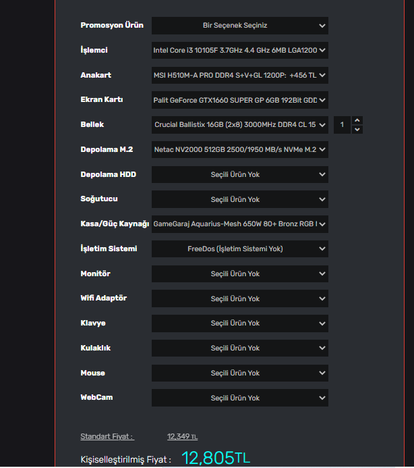Expand the Anakart motherboard selection
Screen dimensions: 414x468
(239, 76)
